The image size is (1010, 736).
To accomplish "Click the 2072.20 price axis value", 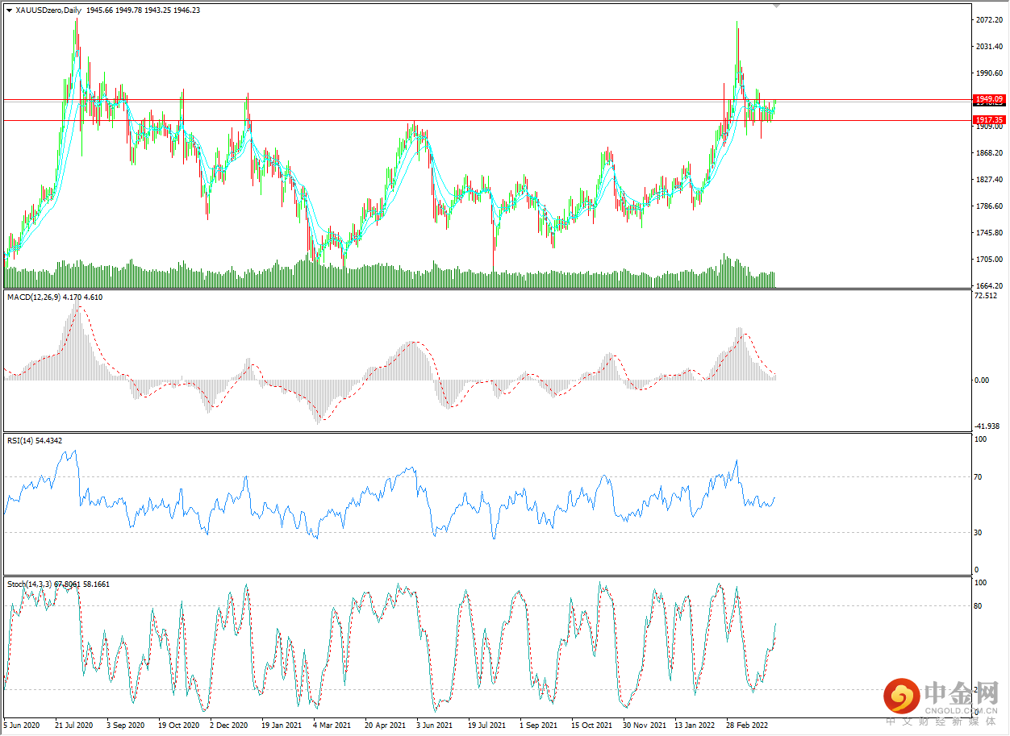I will [x=988, y=19].
